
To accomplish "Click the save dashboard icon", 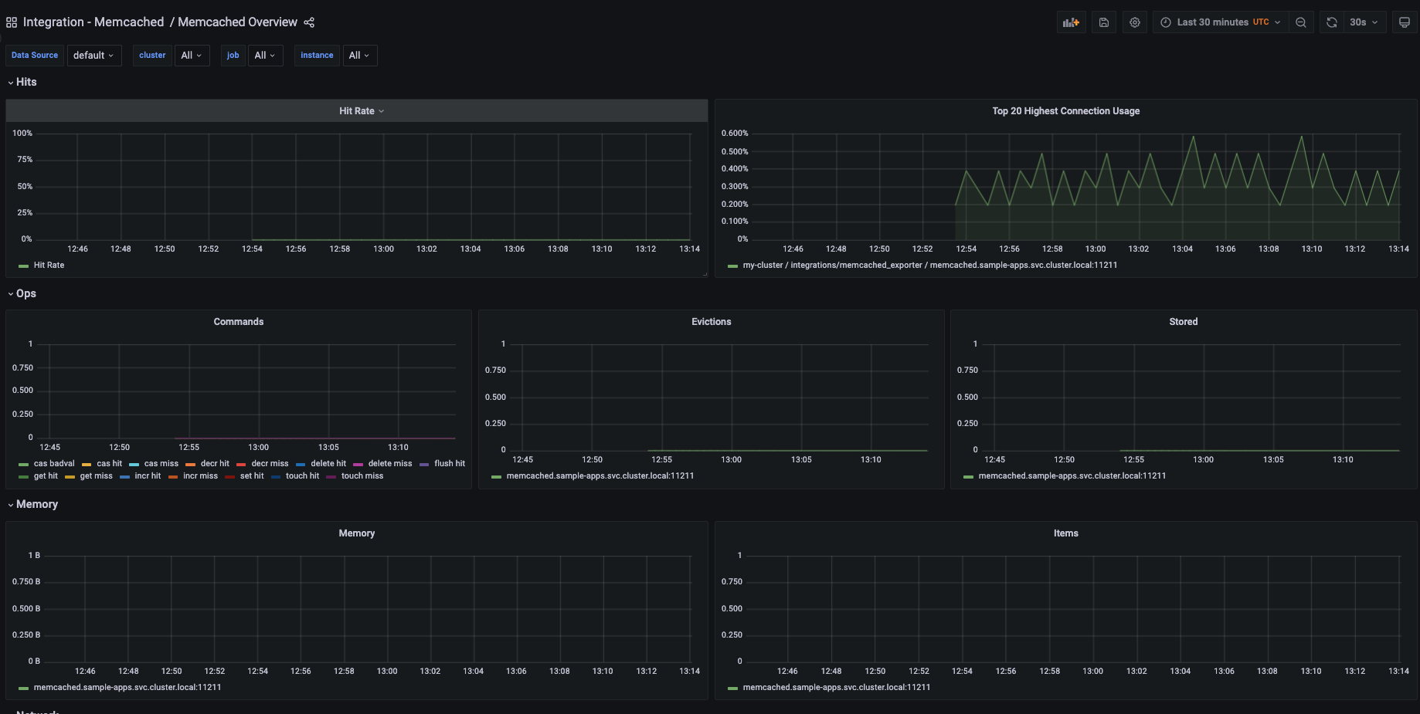I will (1103, 22).
